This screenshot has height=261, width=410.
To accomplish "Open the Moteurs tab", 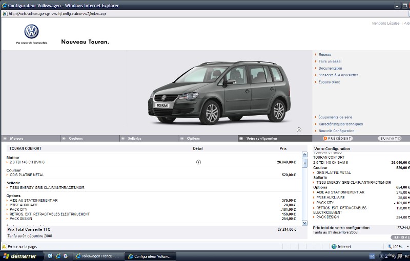I will [x=31, y=138].
